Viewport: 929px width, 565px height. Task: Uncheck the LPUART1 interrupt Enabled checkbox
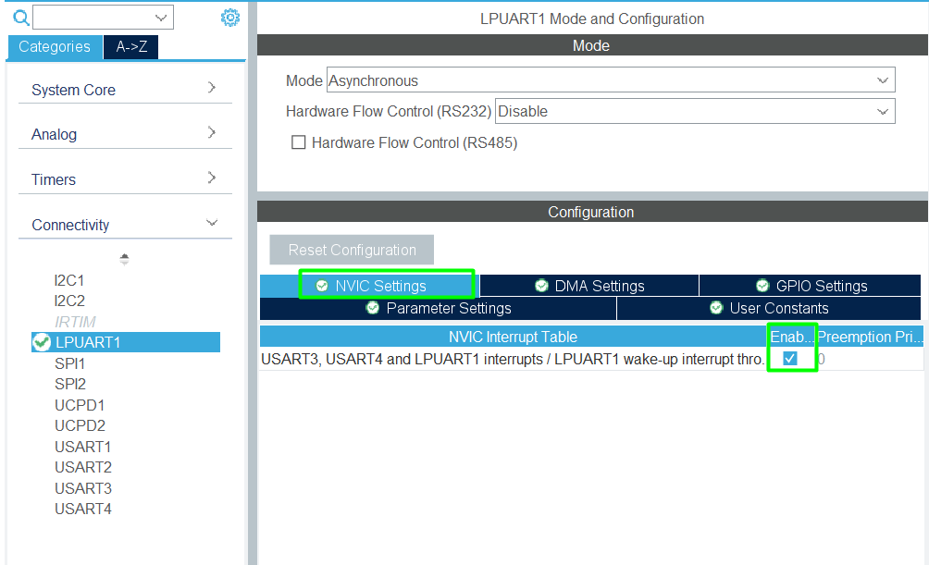(790, 359)
